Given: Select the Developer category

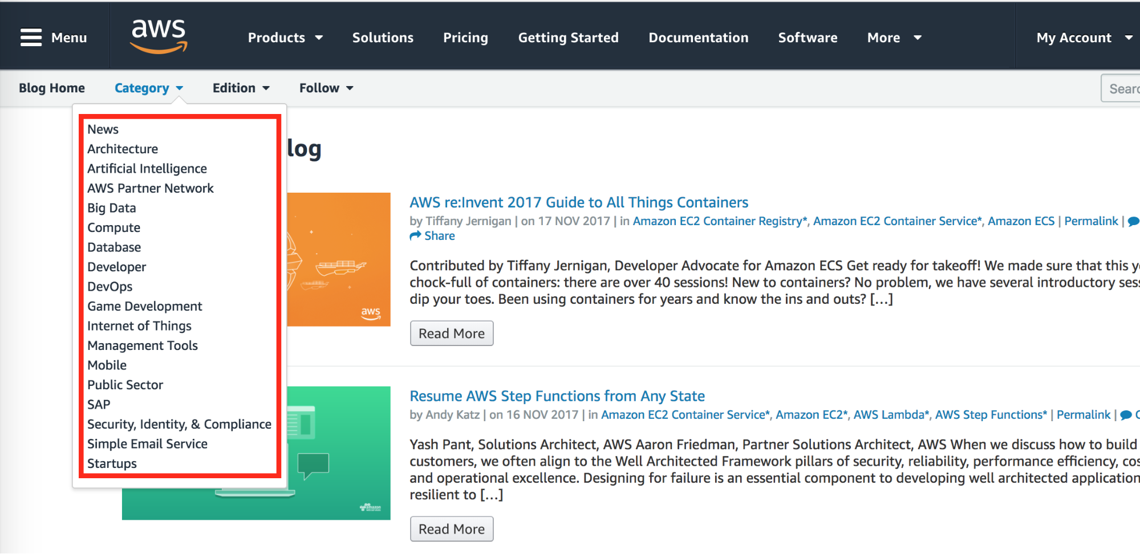Looking at the screenshot, I should pos(117,267).
